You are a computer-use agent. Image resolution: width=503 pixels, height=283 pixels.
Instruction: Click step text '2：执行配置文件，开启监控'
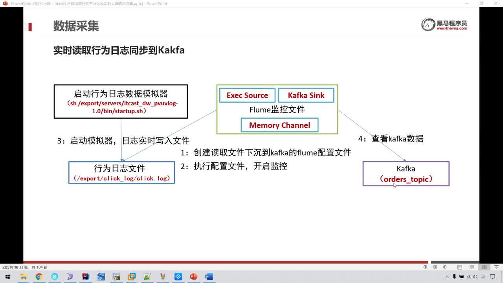234,166
